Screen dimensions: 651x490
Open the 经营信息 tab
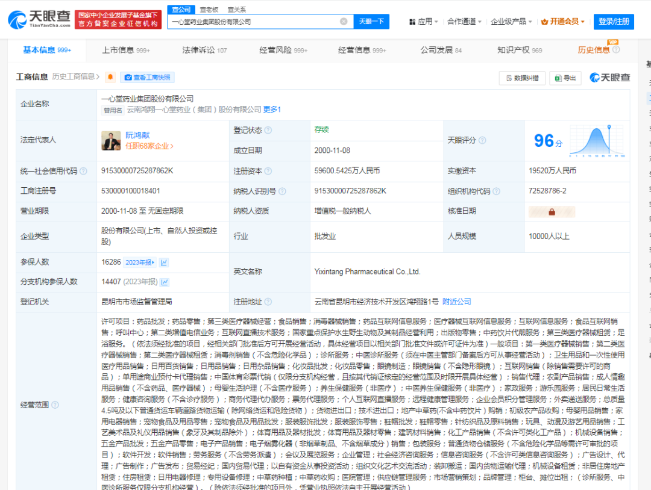(362, 50)
